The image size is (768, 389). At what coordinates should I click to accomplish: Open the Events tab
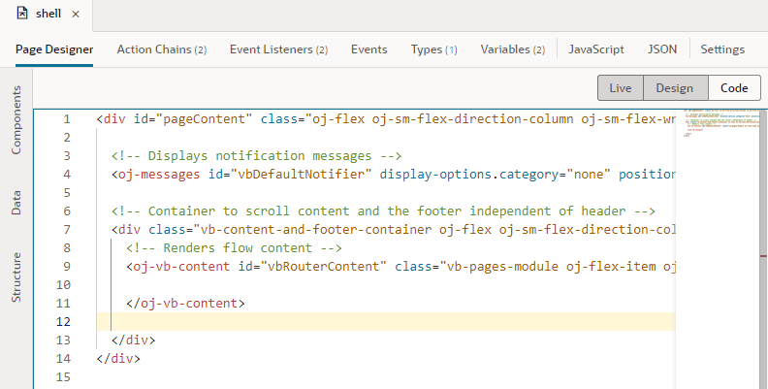368,49
